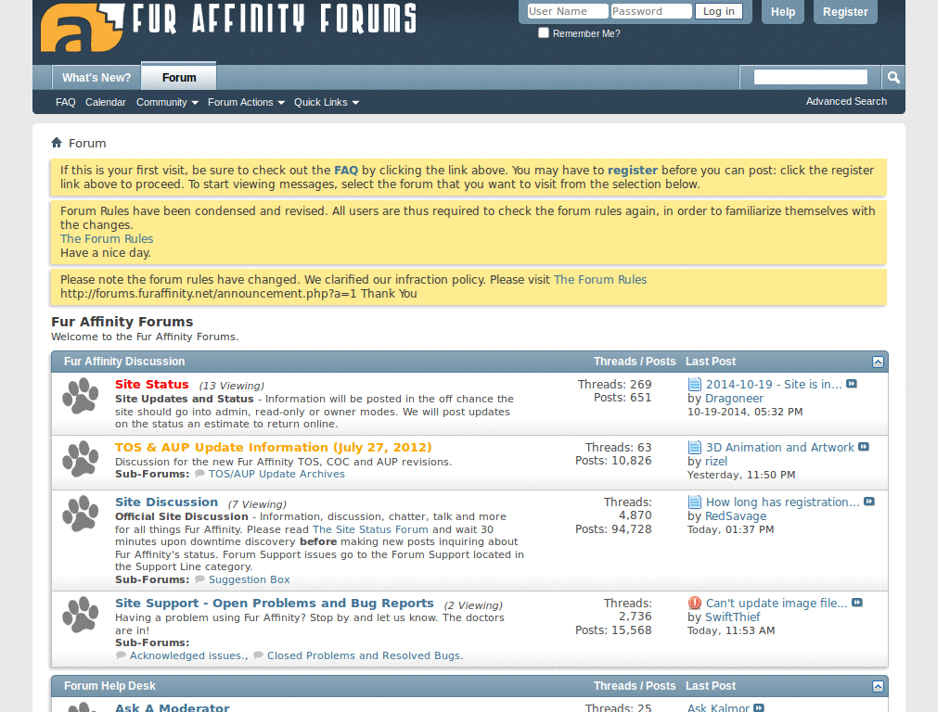
Task: Go to last post arrow for Can't update image file
Action: pyautogui.click(x=856, y=603)
